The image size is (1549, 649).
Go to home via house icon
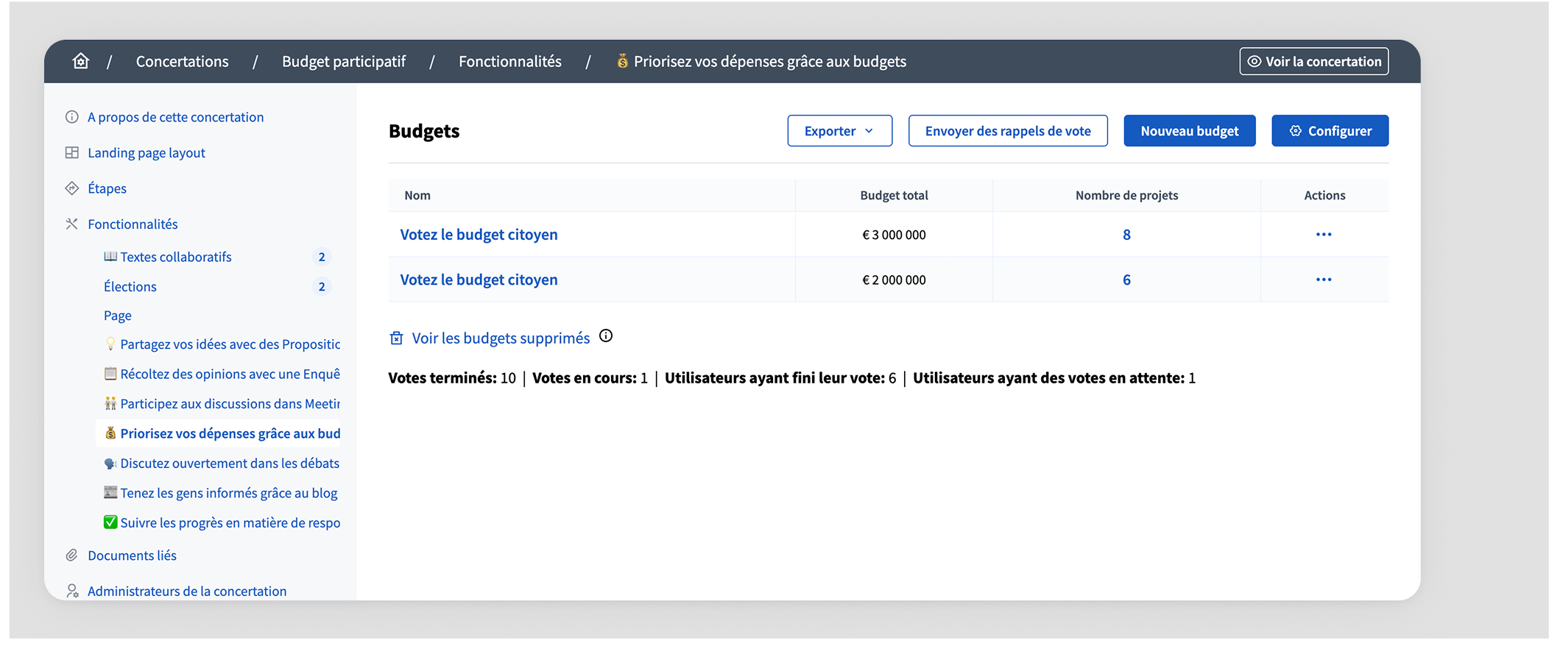tap(81, 61)
